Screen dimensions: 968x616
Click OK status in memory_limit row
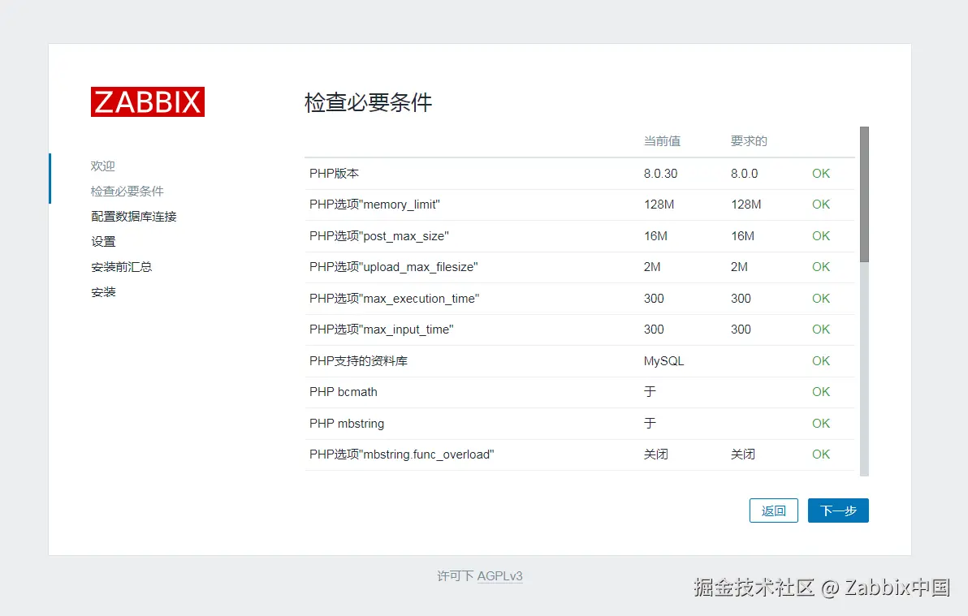820,205
